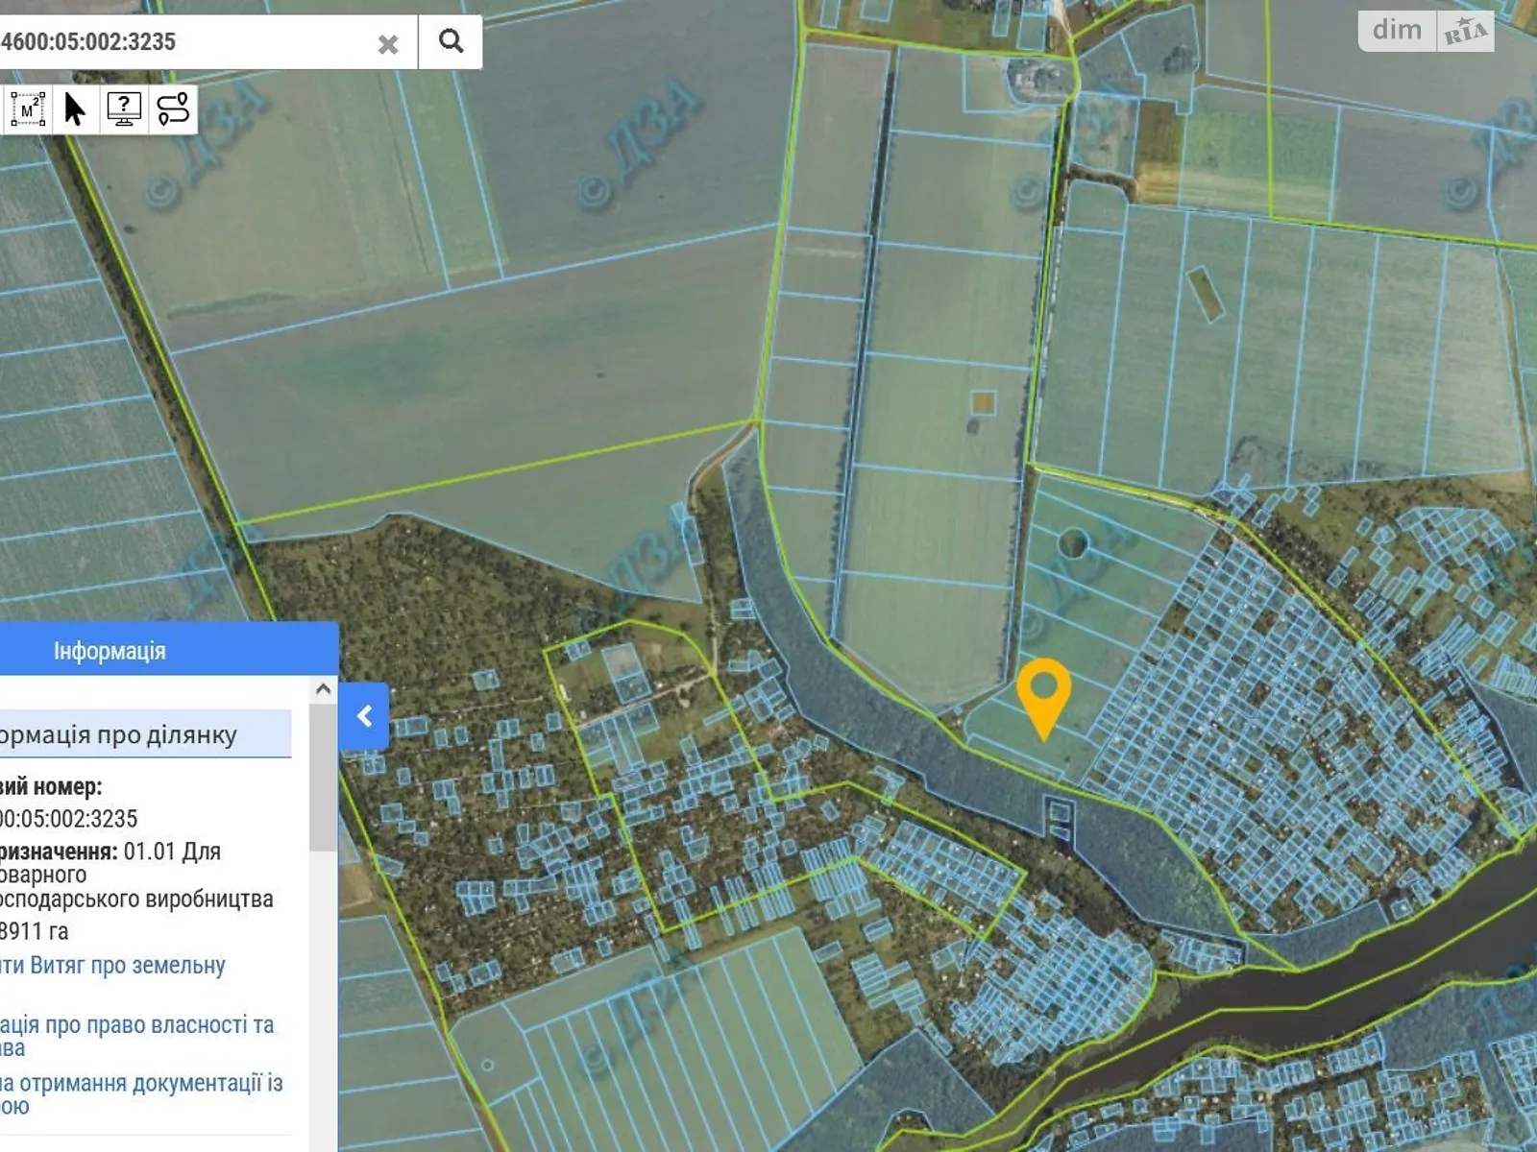Open the 'Витяг про земельну' link
1537x1152 pixels.
(112, 966)
